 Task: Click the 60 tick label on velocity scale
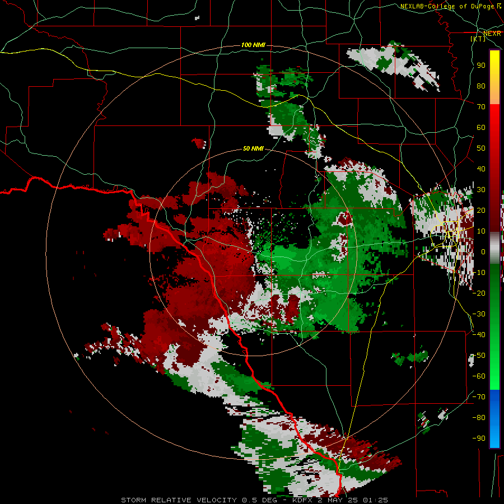coord(481,128)
